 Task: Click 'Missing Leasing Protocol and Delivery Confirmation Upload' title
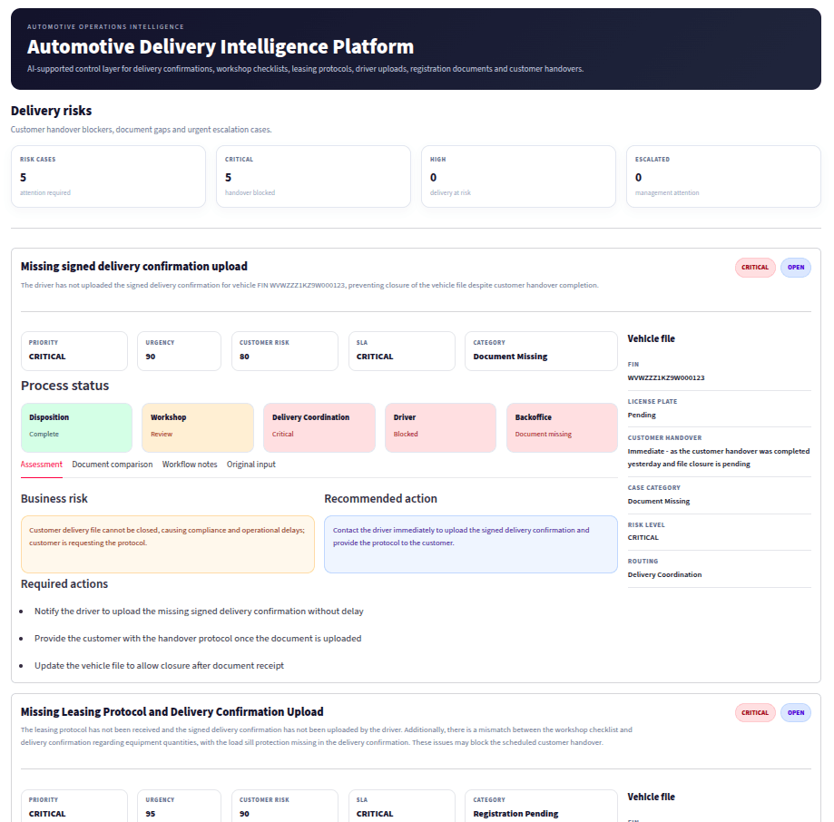pyautogui.click(x=172, y=712)
